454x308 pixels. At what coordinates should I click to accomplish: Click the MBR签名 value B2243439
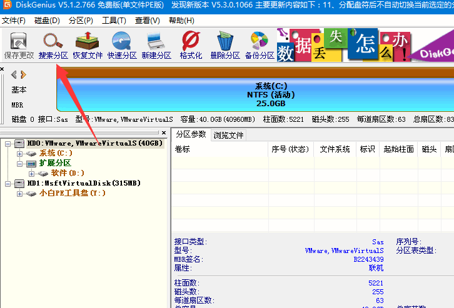pyautogui.click(x=368, y=259)
